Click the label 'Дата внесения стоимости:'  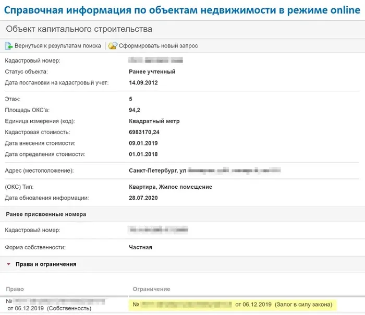point(40,143)
